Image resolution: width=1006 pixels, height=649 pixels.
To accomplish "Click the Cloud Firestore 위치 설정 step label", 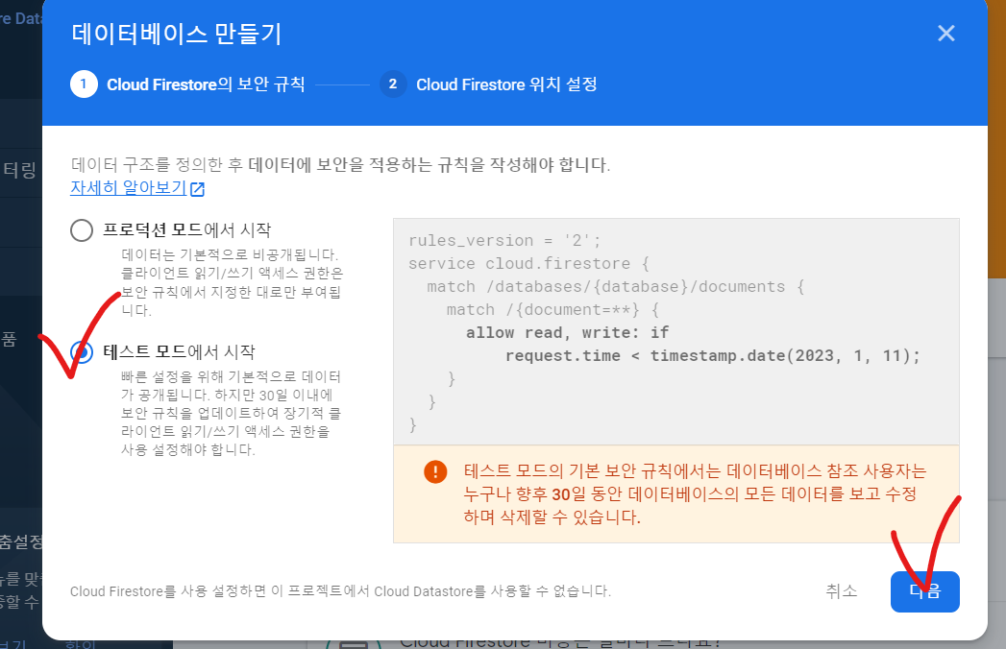I will pyautogui.click(x=507, y=84).
